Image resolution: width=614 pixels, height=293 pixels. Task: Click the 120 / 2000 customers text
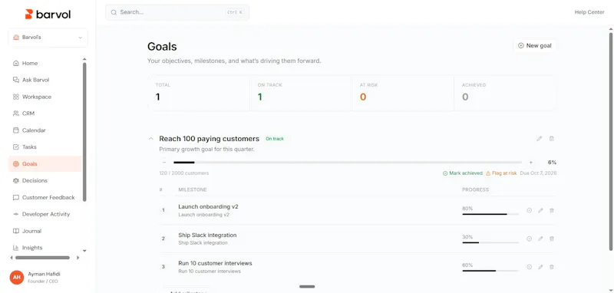(184, 173)
